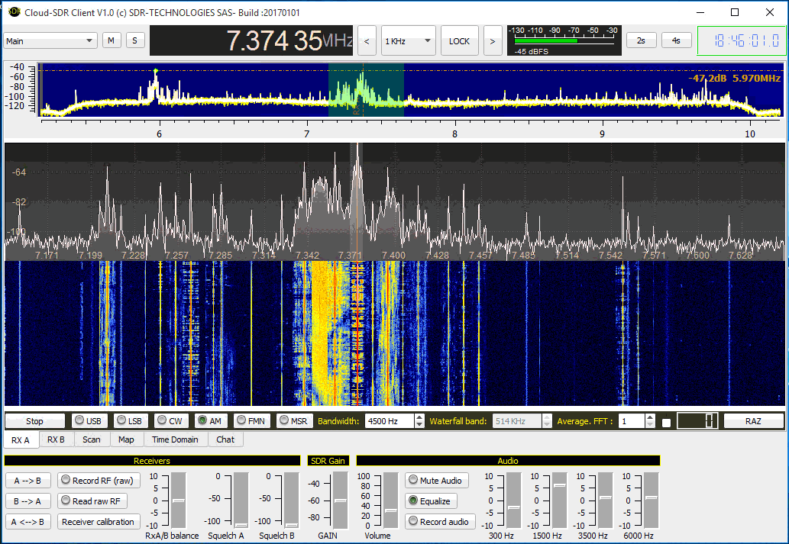Open the 1 KHz tuning step dropdown
The width and height of the screenshot is (789, 544).
(409, 40)
